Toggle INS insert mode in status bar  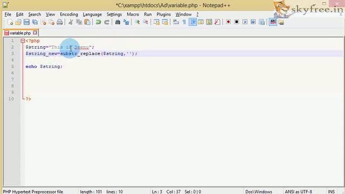tap(331, 192)
